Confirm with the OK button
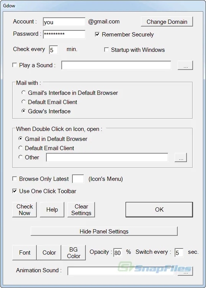 pyautogui.click(x=159, y=210)
